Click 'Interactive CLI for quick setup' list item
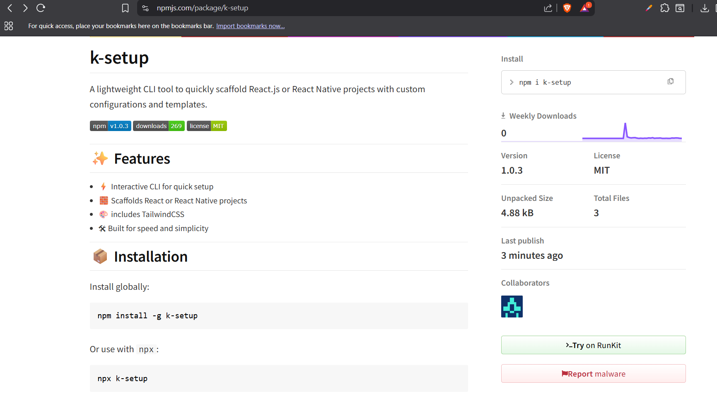 point(162,187)
